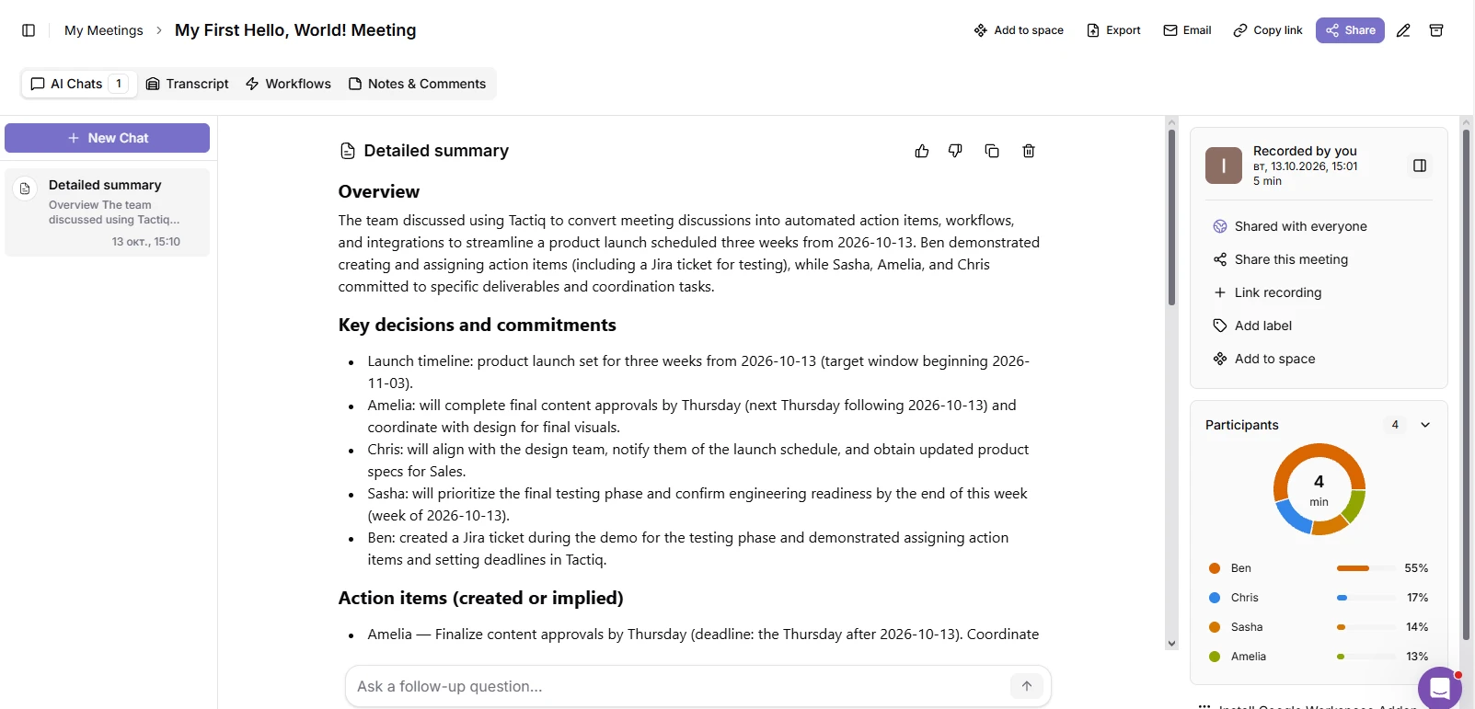Click the thumbs down icon on summary
1475x709 pixels.
click(955, 151)
